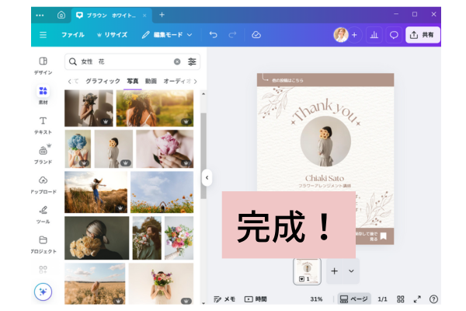Screen dimensions: 466x311
Task: Open the ファイル menu
Action: click(72, 35)
